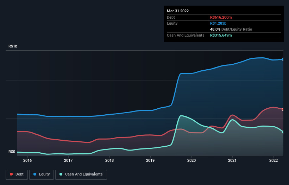Click the R$616.200m debt value
The width and height of the screenshot is (289, 185).
pyautogui.click(x=221, y=17)
